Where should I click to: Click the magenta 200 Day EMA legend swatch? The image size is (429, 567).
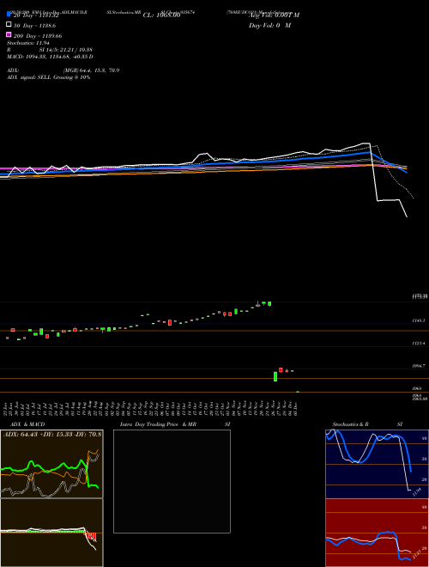(x=9, y=34)
